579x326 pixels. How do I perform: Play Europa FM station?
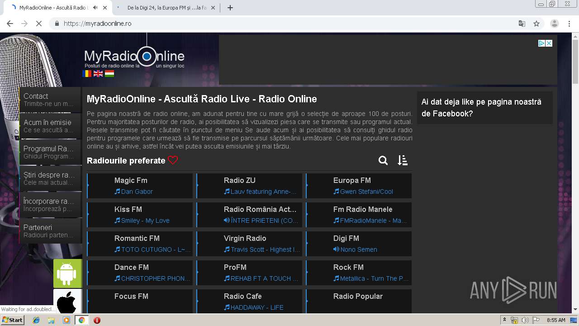359,186
